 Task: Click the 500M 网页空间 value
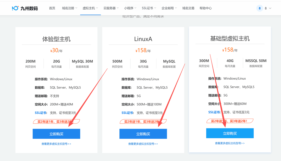point(117,61)
